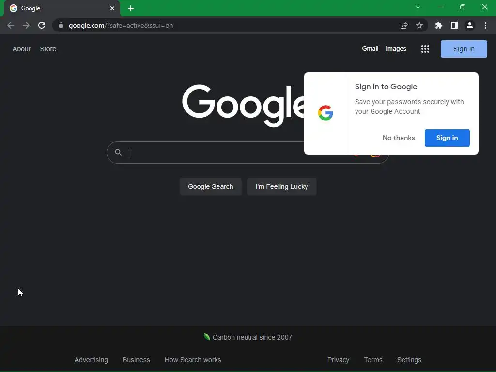Open the Chrome profile avatar icon
Image resolution: width=496 pixels, height=372 pixels.
(x=470, y=25)
